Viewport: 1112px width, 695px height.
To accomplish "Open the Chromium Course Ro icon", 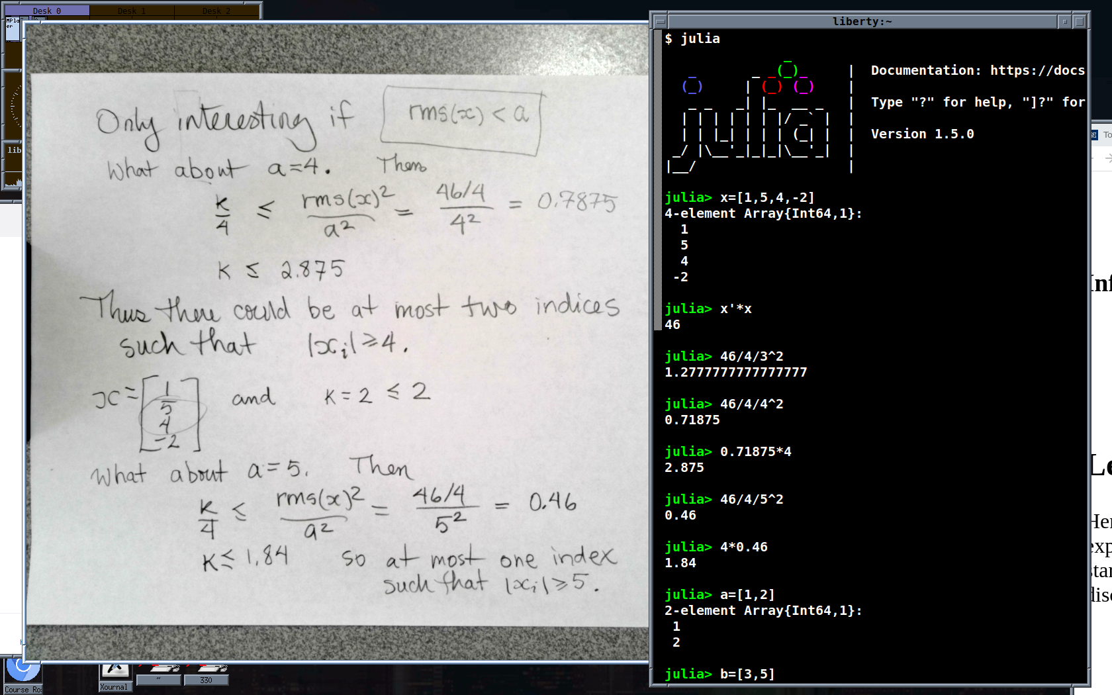I will click(23, 670).
